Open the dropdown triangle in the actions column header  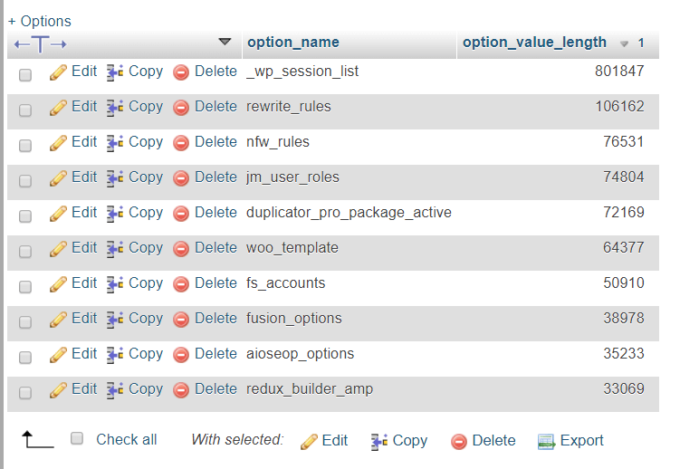(x=225, y=42)
